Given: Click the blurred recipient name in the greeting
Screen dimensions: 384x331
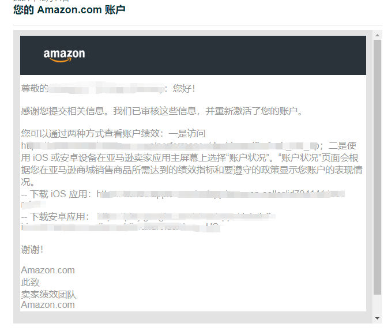Looking at the screenshot, I should point(107,88).
